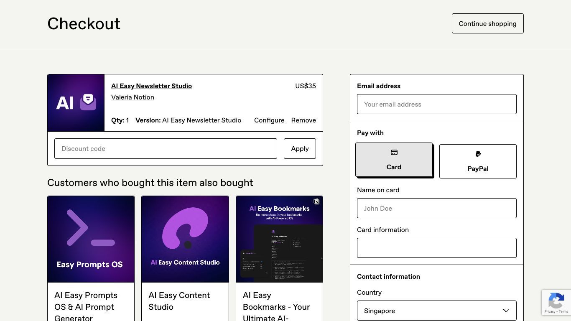Open the reCAPTCHA Privacy link

coord(550,312)
